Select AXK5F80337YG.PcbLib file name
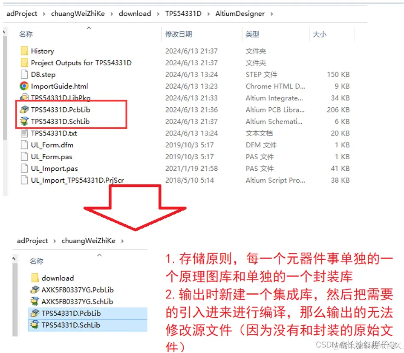The image size is (404, 353). pyautogui.click(x=78, y=290)
